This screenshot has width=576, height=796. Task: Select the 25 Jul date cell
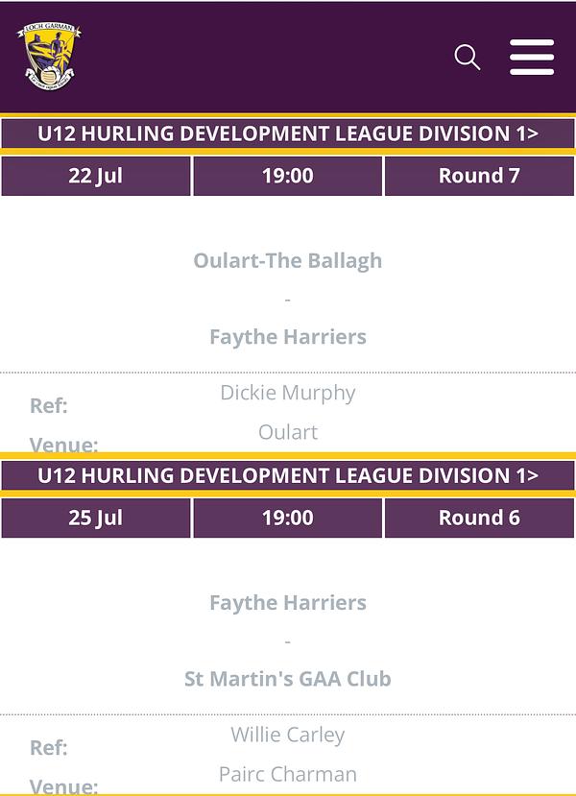point(96,518)
